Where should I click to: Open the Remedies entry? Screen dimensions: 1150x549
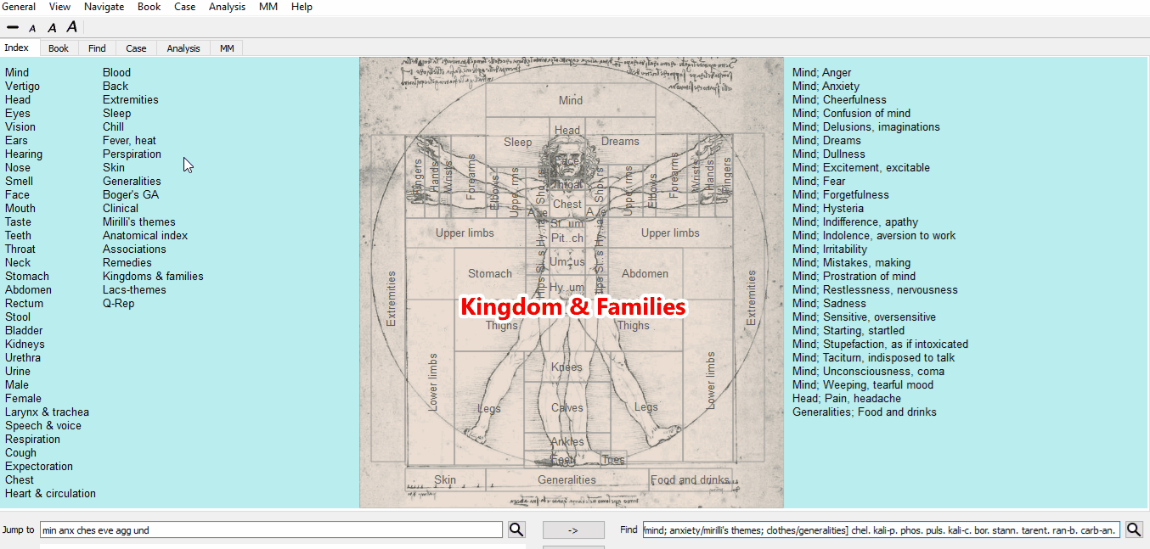click(x=127, y=263)
